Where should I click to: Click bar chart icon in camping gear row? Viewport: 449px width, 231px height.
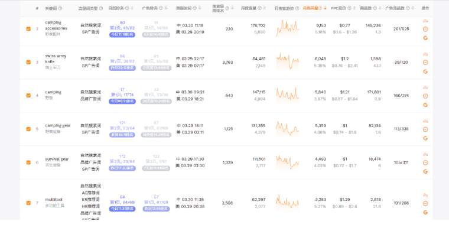(425, 121)
